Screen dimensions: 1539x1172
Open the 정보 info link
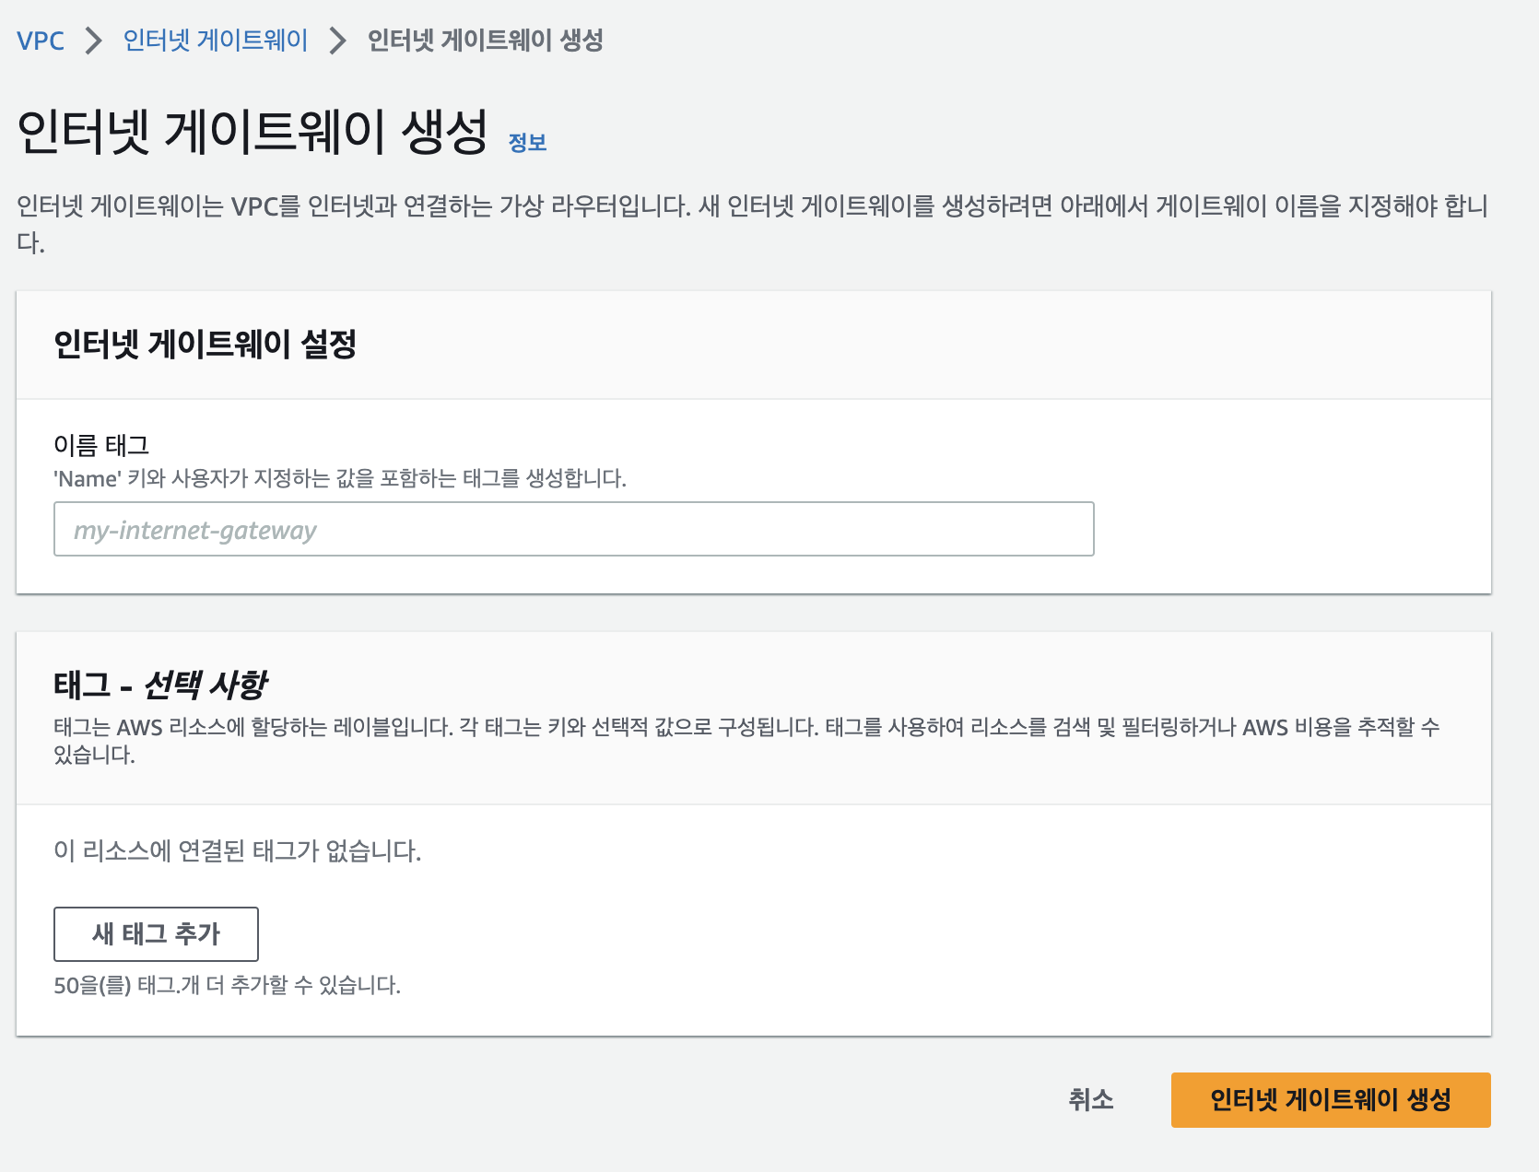click(x=528, y=143)
